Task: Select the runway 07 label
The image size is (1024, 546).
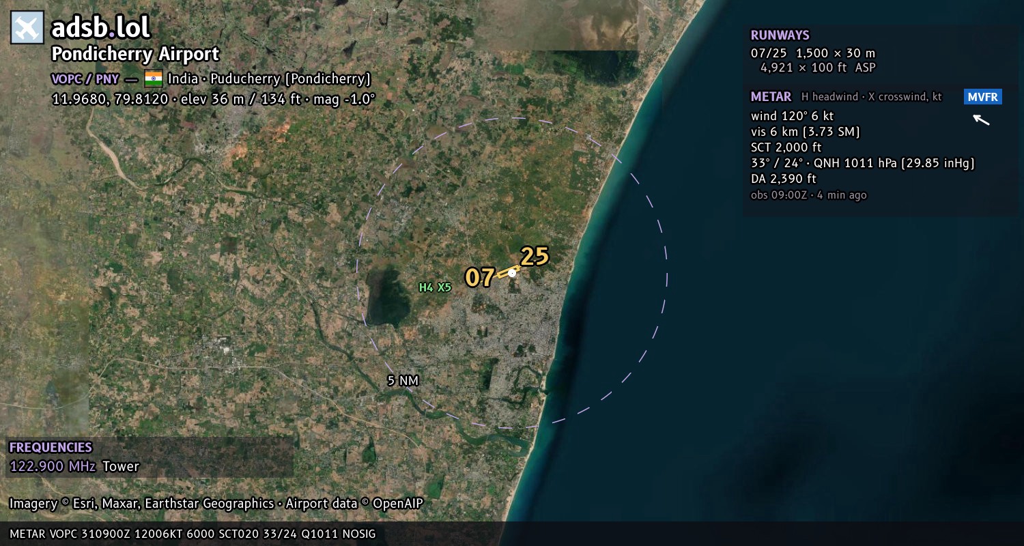Action: [x=480, y=278]
